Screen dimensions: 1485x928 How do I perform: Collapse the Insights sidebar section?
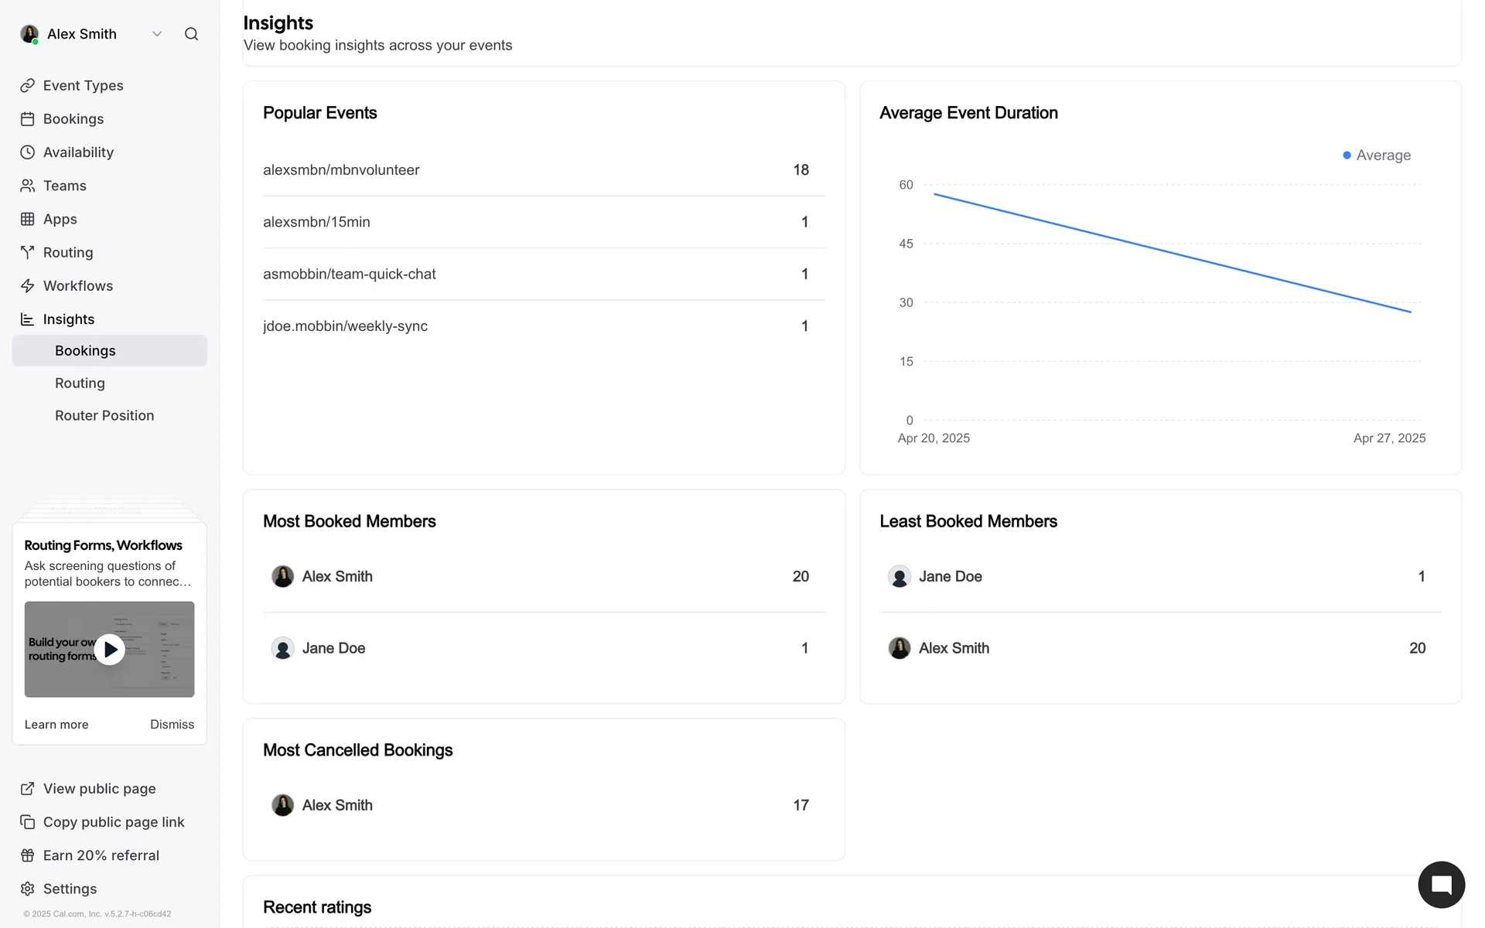pyautogui.click(x=68, y=319)
